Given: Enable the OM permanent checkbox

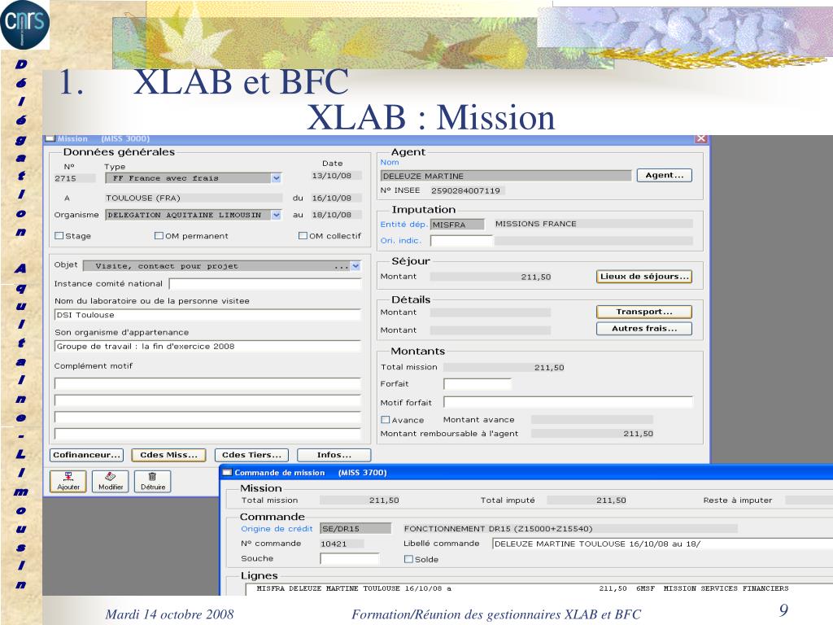Looking at the screenshot, I should [159, 235].
